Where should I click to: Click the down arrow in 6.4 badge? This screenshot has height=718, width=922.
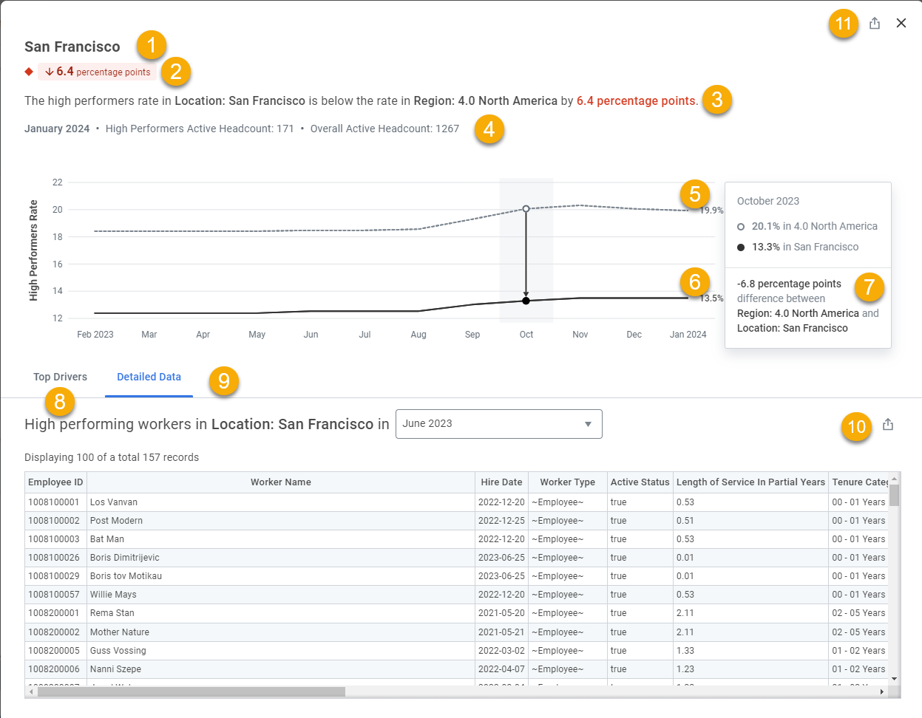click(50, 72)
